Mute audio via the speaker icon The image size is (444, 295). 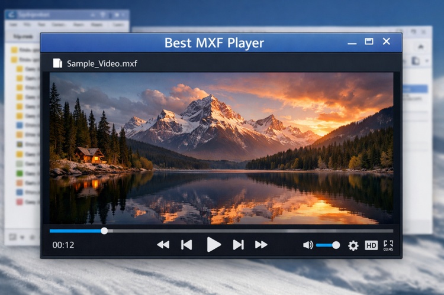pos(308,245)
